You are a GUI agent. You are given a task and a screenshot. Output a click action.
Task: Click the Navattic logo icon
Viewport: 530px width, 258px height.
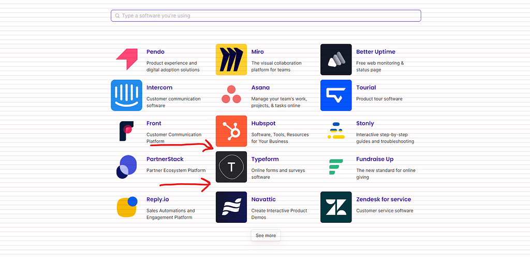click(x=231, y=207)
